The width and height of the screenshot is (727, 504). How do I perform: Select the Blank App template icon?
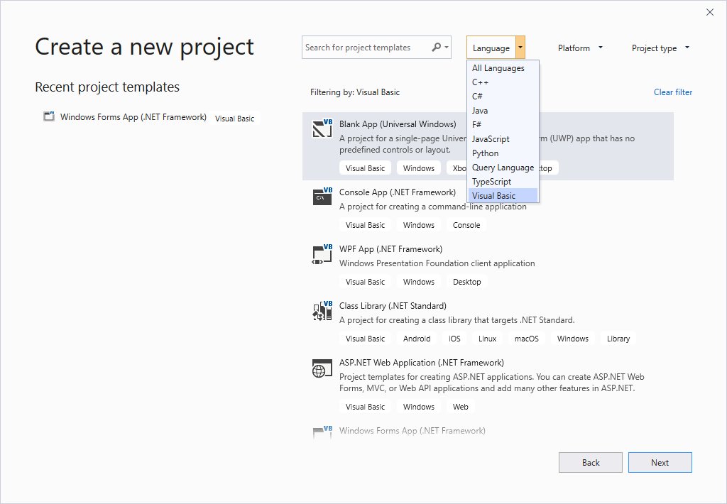click(x=322, y=128)
